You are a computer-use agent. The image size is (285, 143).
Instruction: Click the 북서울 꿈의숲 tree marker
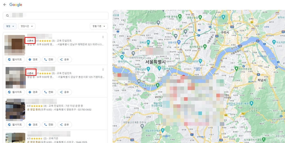[x=180, y=16]
